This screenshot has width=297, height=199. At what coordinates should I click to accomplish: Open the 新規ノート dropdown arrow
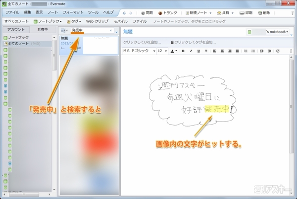[x=210, y=13]
